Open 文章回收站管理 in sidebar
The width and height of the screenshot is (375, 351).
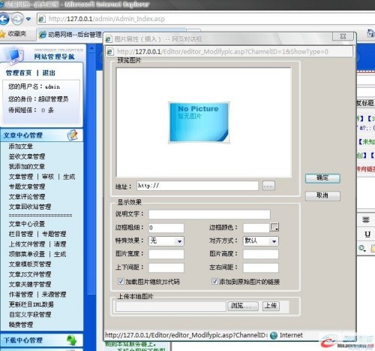point(30,207)
